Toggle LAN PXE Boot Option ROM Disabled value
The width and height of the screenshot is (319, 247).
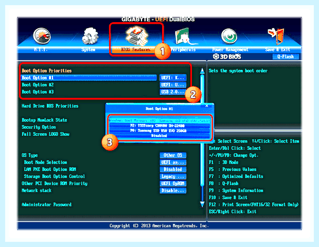[x=173, y=169]
